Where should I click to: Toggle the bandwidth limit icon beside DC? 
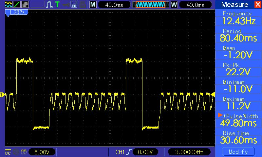pyautogui.click(x=15, y=152)
